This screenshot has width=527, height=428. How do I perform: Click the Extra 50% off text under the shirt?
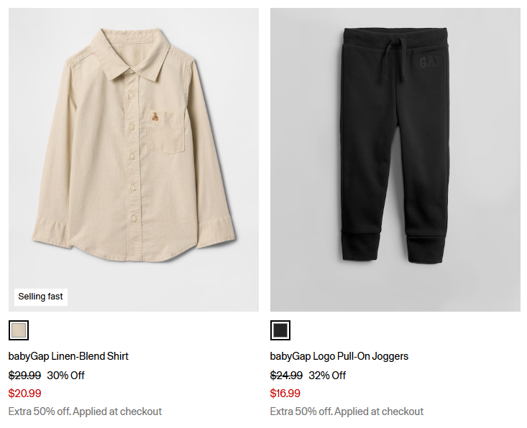click(x=85, y=411)
